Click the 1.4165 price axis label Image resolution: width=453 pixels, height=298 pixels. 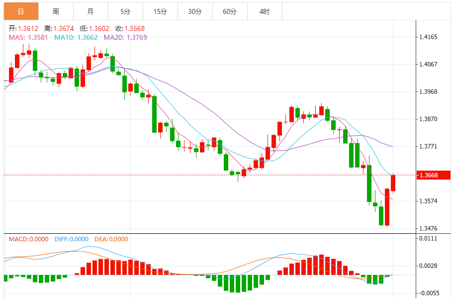428,37
